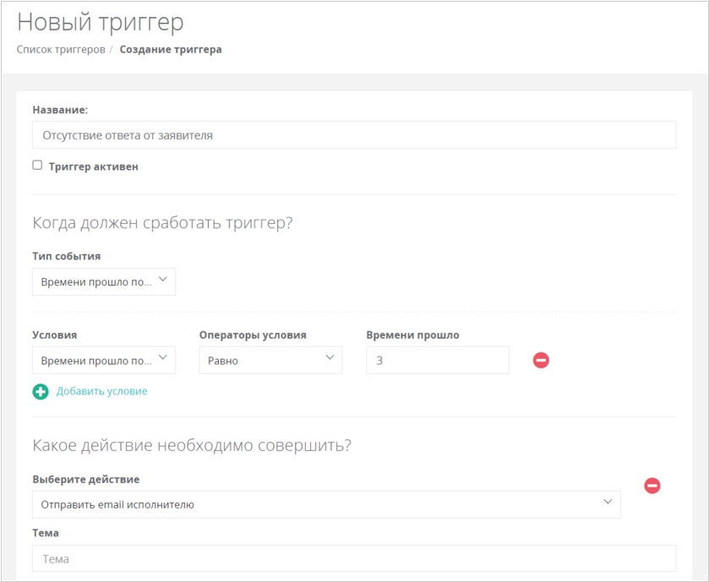Viewport: 709px width, 582px height.
Task: Delete the email action via red minus icon
Action: click(x=652, y=486)
